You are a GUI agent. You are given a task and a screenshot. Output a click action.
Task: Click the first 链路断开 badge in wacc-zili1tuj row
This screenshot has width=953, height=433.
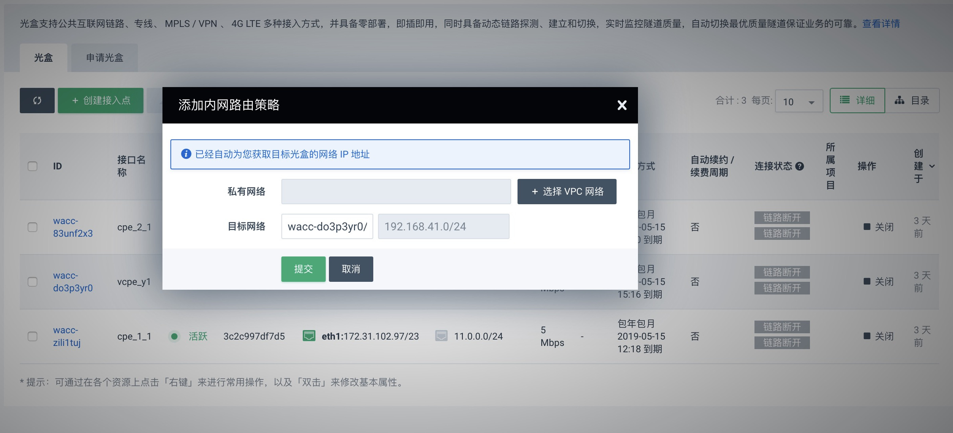[782, 327]
